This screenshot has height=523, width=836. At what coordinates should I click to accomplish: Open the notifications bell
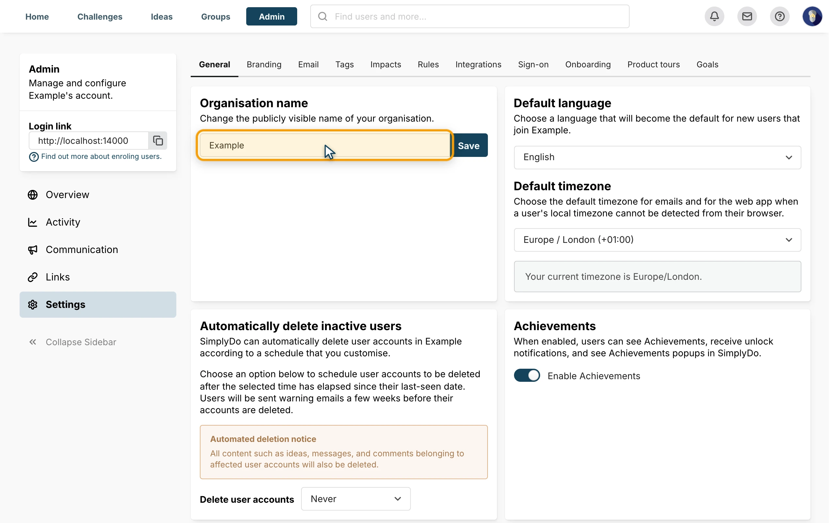pos(714,16)
